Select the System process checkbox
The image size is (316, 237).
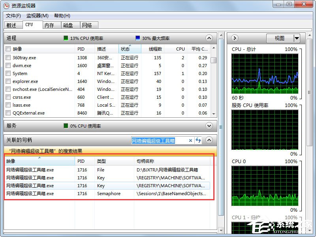click(x=8, y=73)
